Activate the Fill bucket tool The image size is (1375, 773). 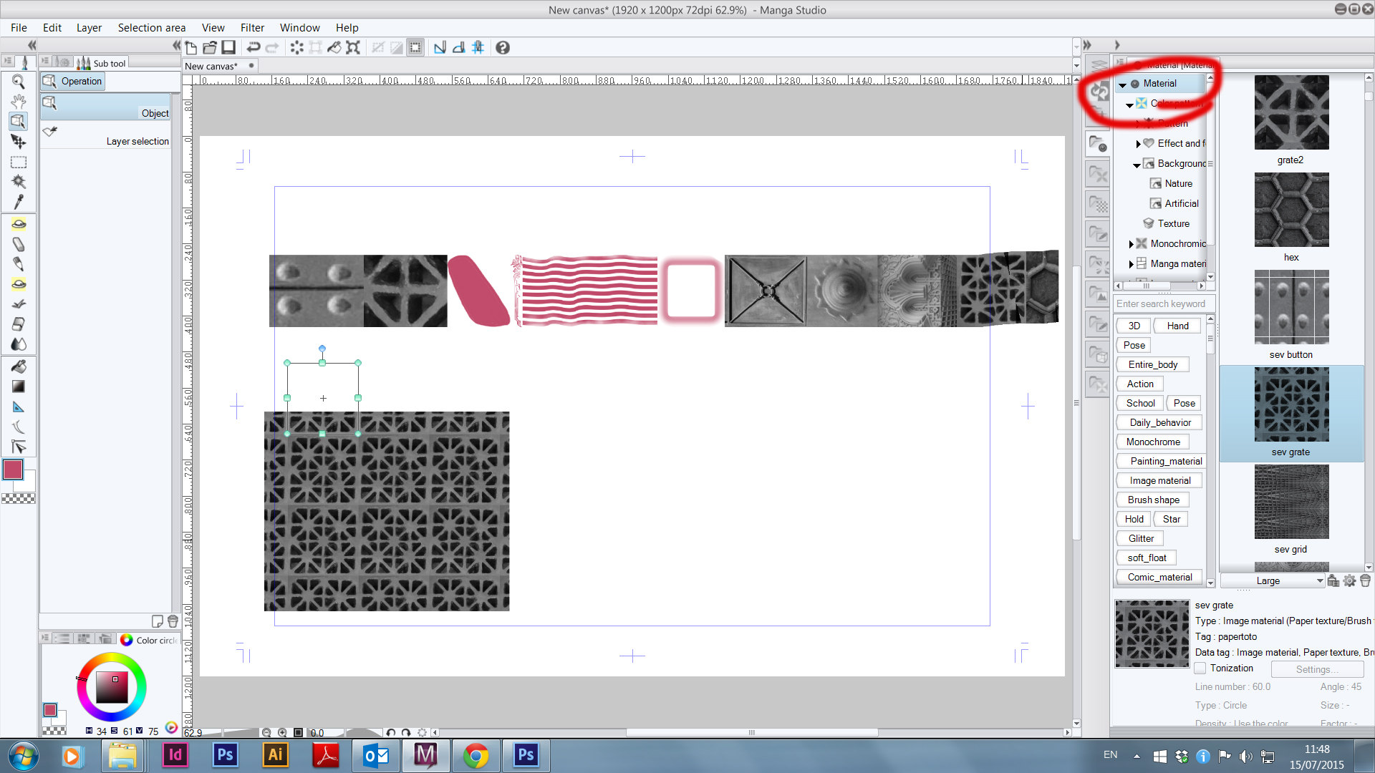pyautogui.click(x=19, y=366)
